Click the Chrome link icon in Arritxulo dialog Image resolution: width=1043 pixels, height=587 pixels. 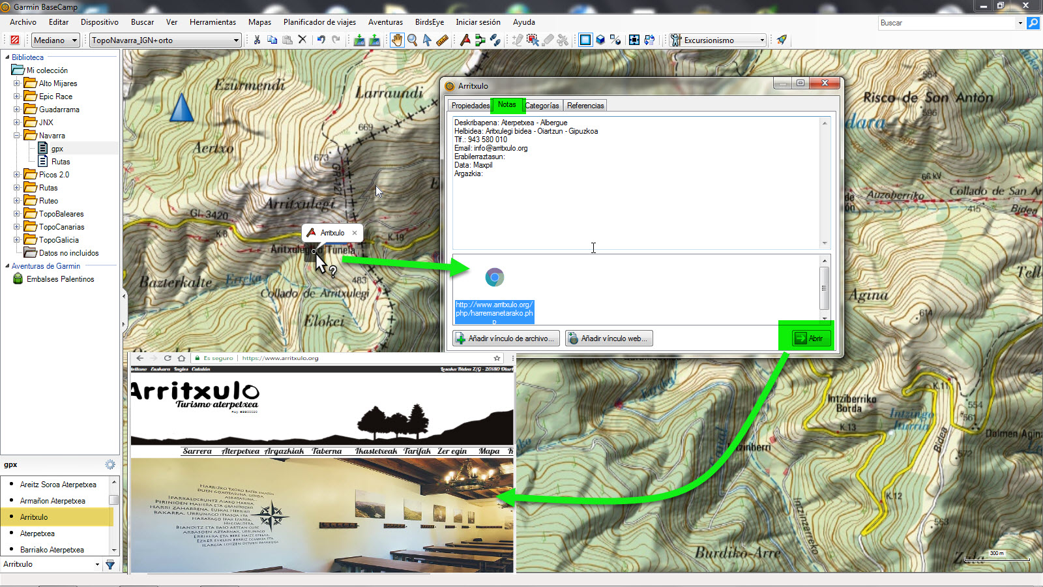tap(494, 277)
